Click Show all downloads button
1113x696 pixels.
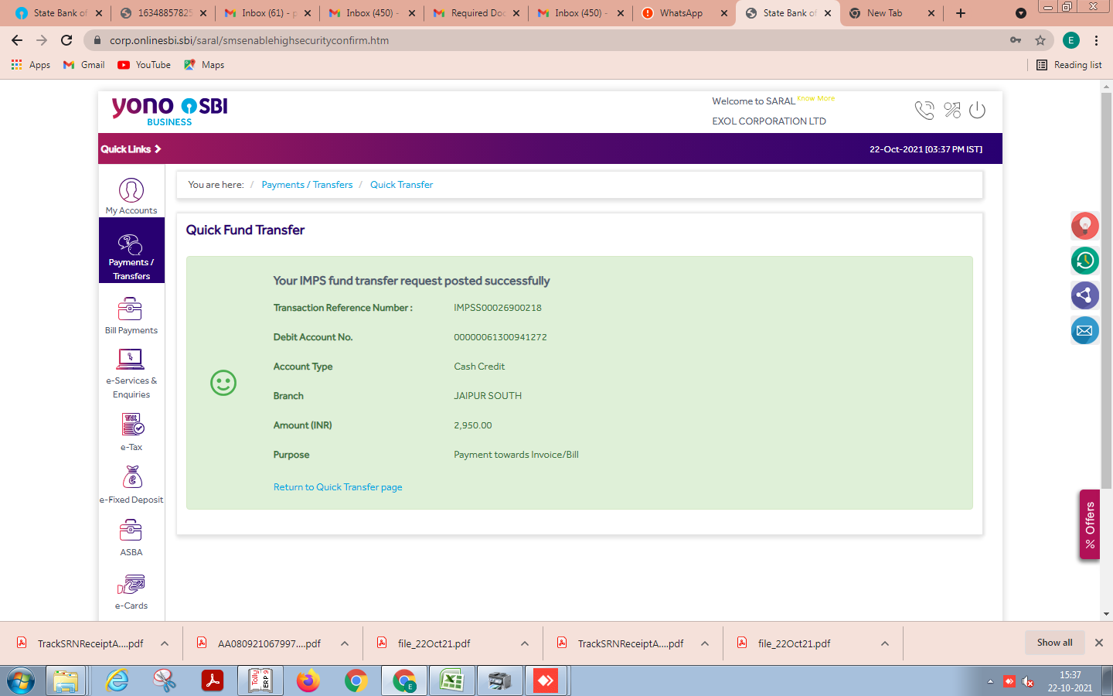pos(1054,643)
